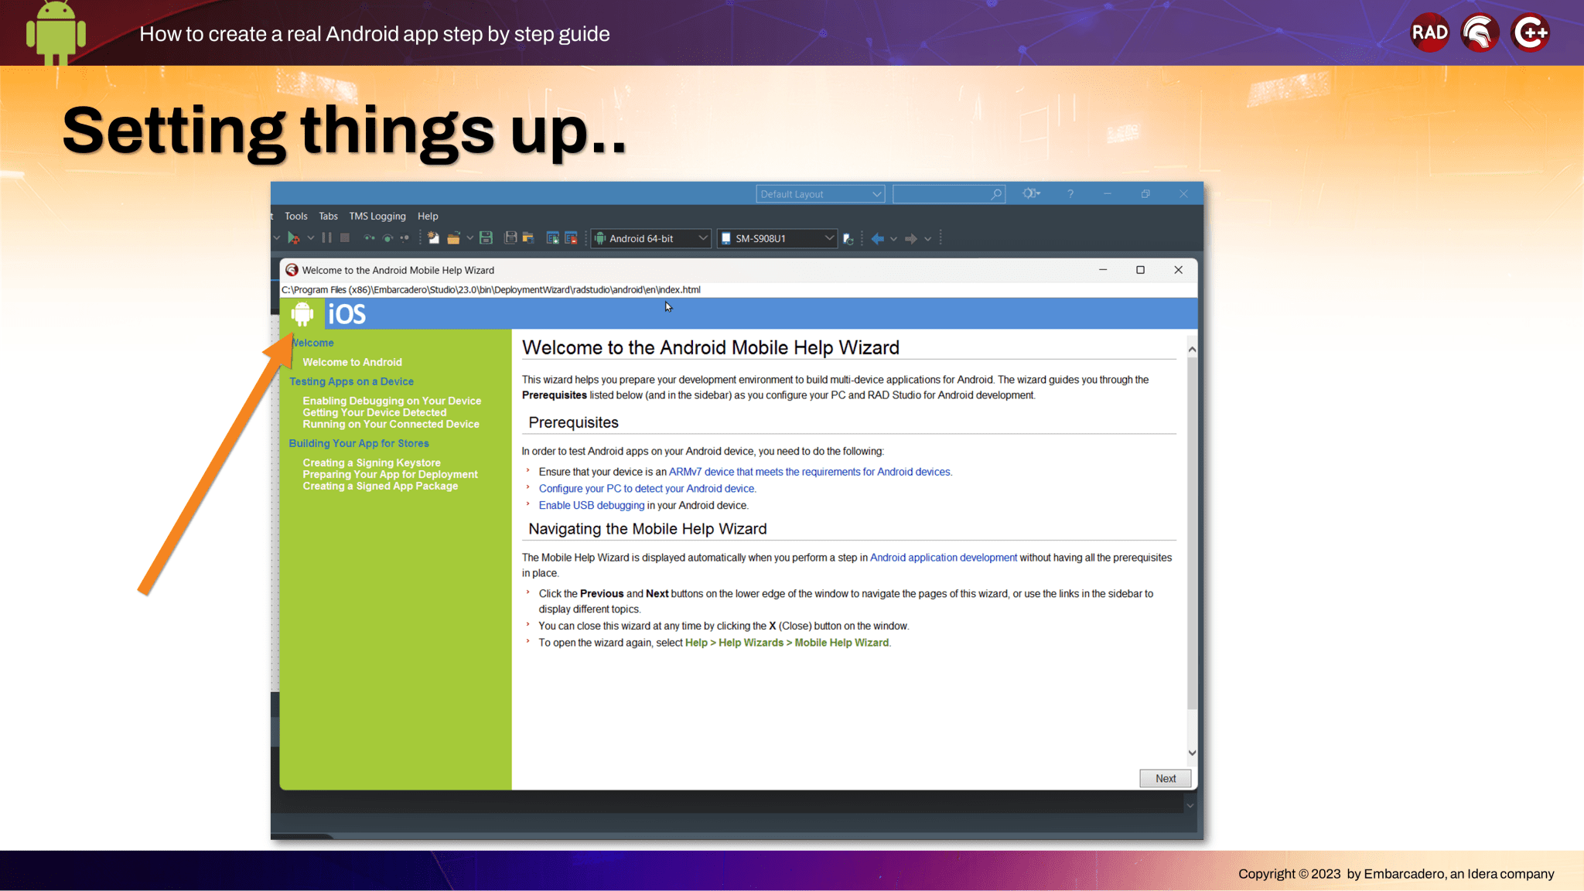Click the refresh devices icon beside SM-S908U1

(x=848, y=239)
